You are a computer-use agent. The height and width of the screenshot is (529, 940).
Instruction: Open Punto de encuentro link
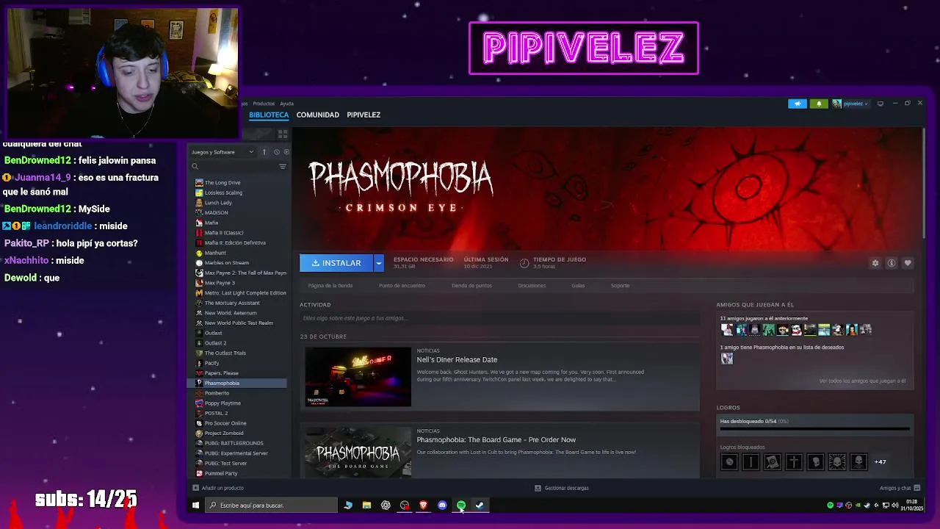(402, 285)
